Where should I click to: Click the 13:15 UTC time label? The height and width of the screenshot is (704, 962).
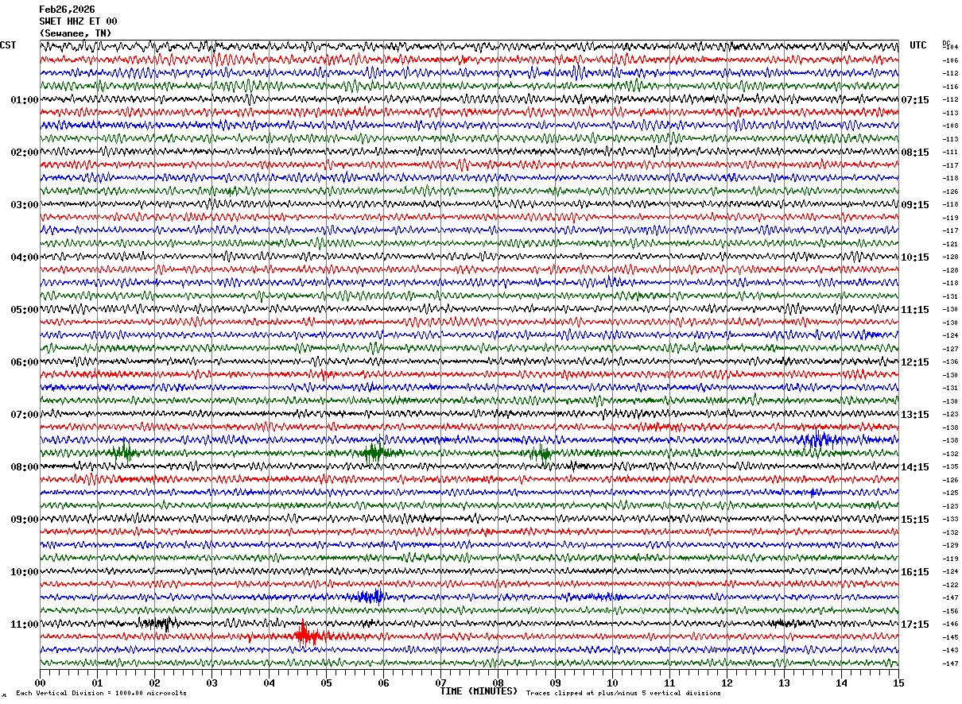(x=915, y=415)
